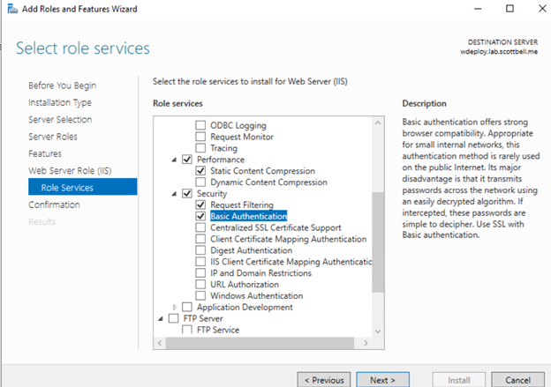Screen dimensions: 551x387
Task: Tick the URL Authorization checkbox
Action: [x=201, y=284]
